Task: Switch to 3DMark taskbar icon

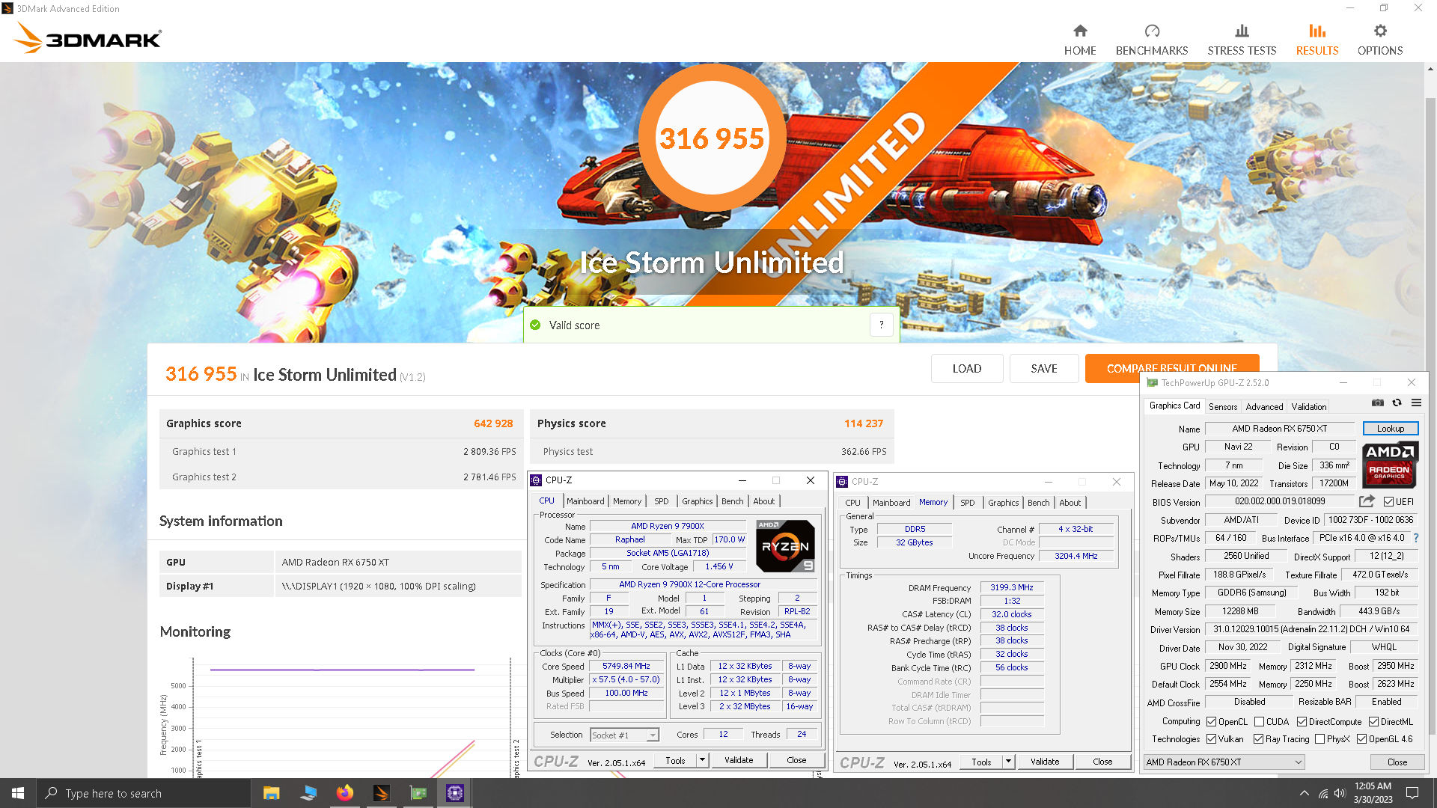Action: (x=381, y=793)
